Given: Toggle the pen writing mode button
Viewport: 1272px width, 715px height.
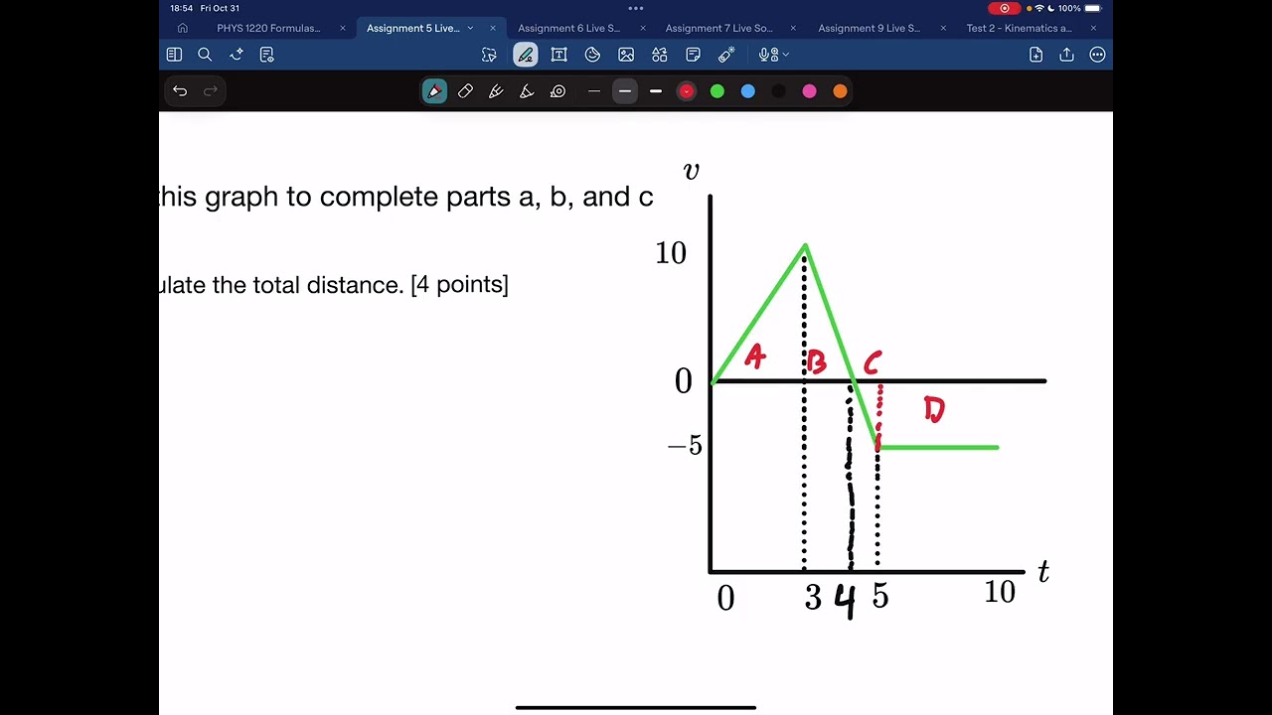Looking at the screenshot, I should pyautogui.click(x=526, y=55).
